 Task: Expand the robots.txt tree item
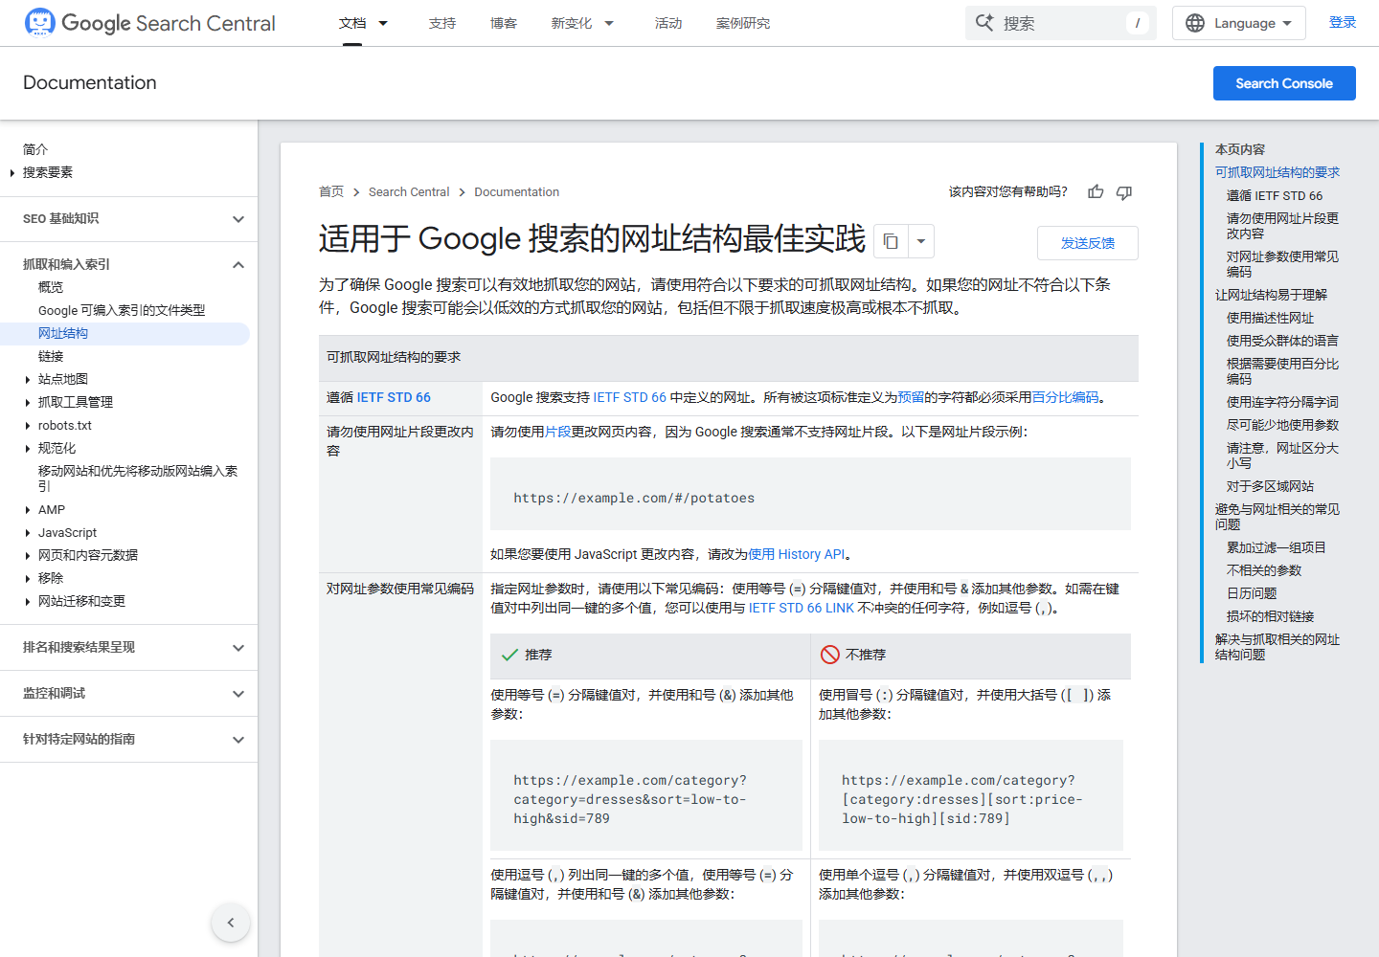click(28, 426)
